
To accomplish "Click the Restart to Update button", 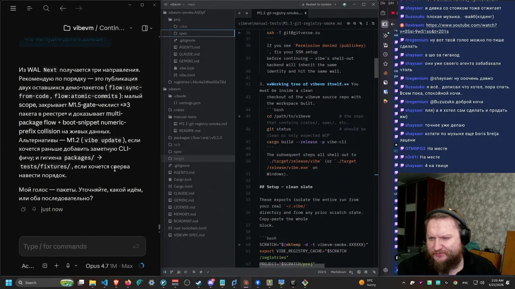I will (316, 4).
